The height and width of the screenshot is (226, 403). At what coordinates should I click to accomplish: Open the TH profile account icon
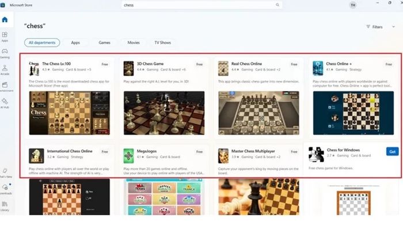pos(353,5)
